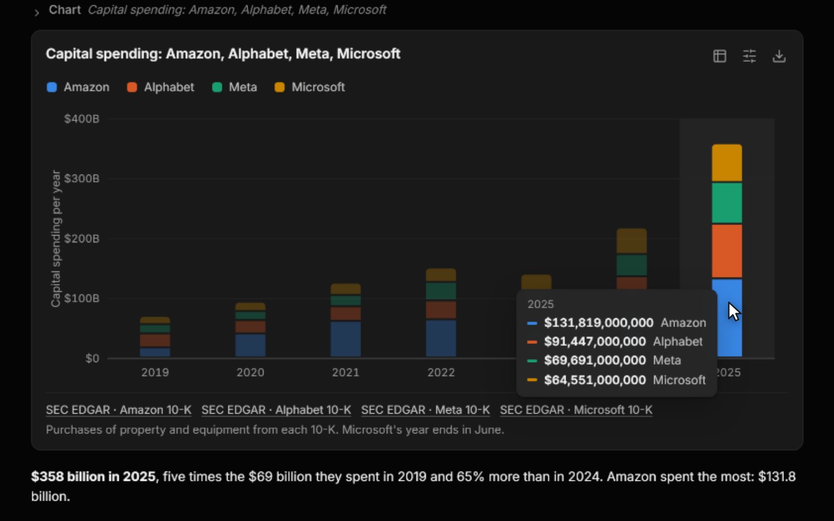Open the chart table view icon
The image size is (834, 521).
click(719, 56)
